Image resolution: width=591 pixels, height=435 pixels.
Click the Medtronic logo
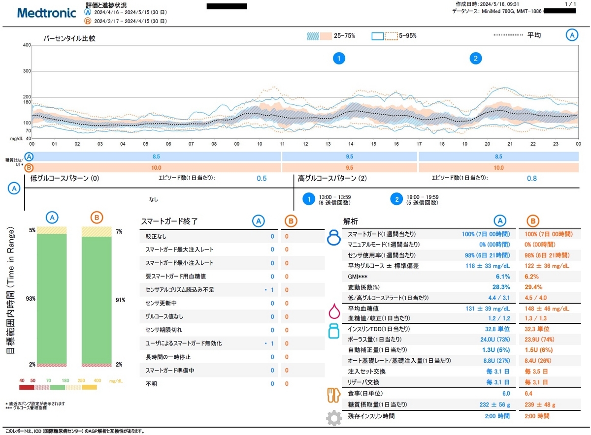[47, 13]
